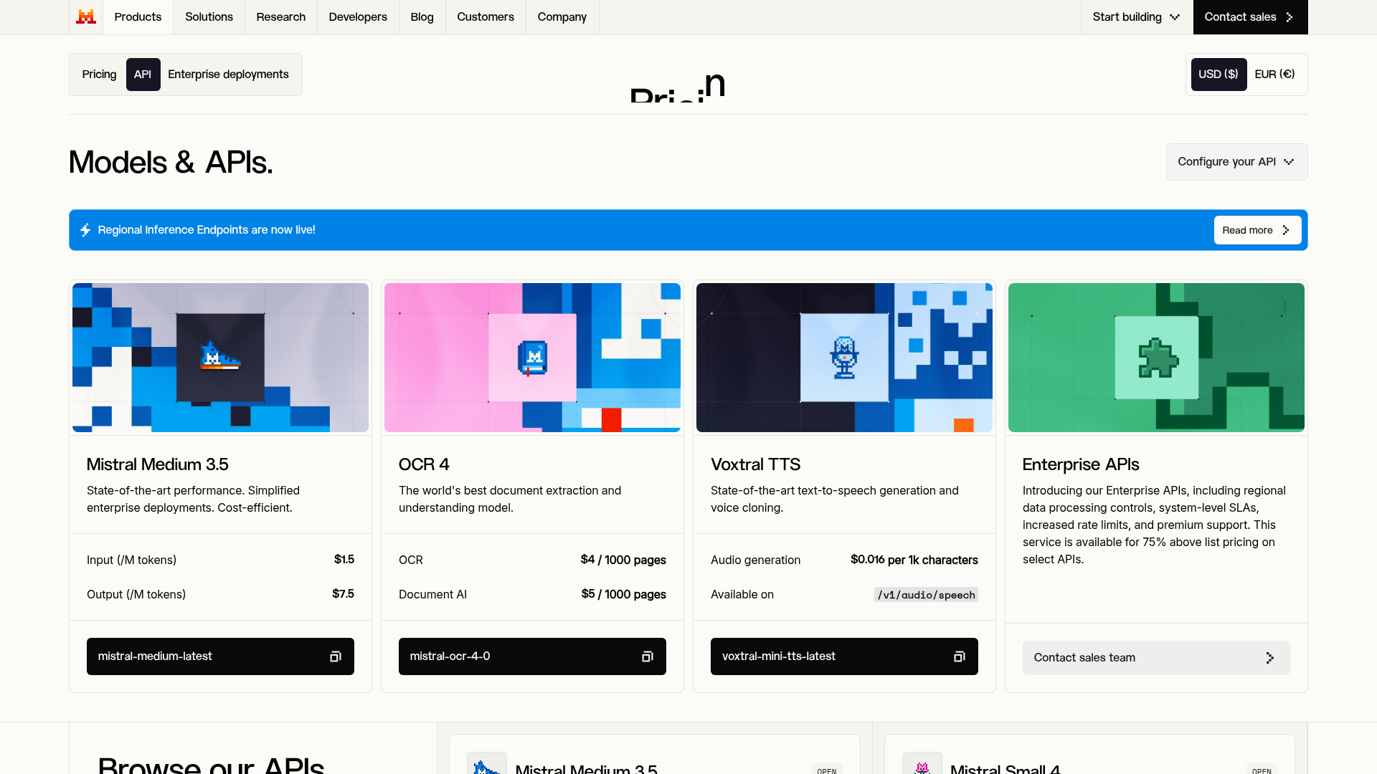This screenshot has height=774, width=1377.
Task: Open the Solutions menu
Action: click(x=209, y=17)
